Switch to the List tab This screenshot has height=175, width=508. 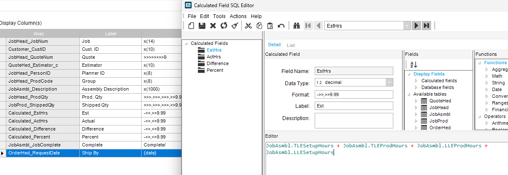pos(291,45)
